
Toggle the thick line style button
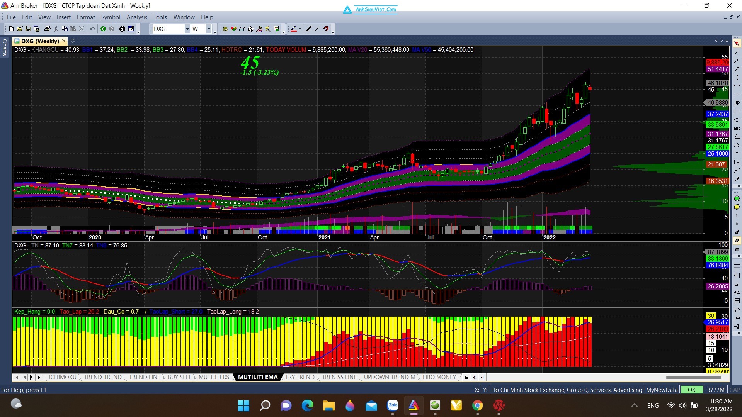(308, 29)
